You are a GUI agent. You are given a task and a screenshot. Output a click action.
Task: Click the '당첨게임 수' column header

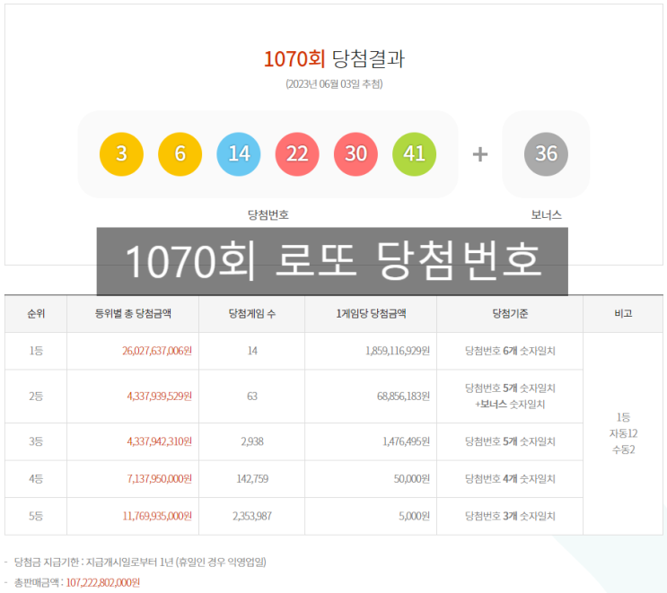tap(252, 314)
